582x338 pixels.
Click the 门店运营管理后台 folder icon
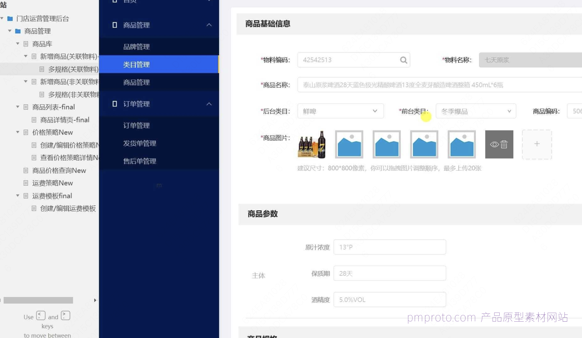click(x=10, y=19)
